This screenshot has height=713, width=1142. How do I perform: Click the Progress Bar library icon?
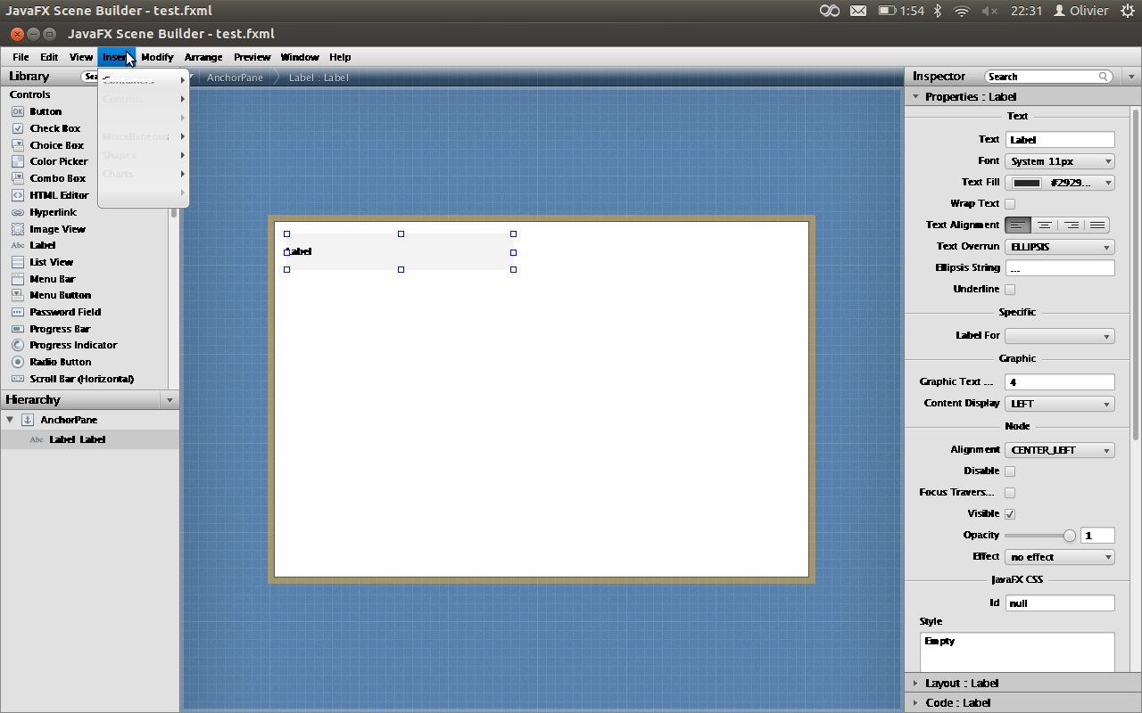click(x=18, y=329)
